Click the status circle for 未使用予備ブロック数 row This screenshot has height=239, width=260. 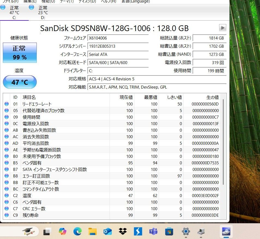7,156
